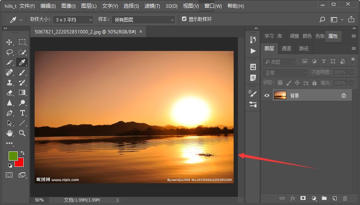
Task: Click the 背景 layer thumbnail
Action: click(280, 95)
